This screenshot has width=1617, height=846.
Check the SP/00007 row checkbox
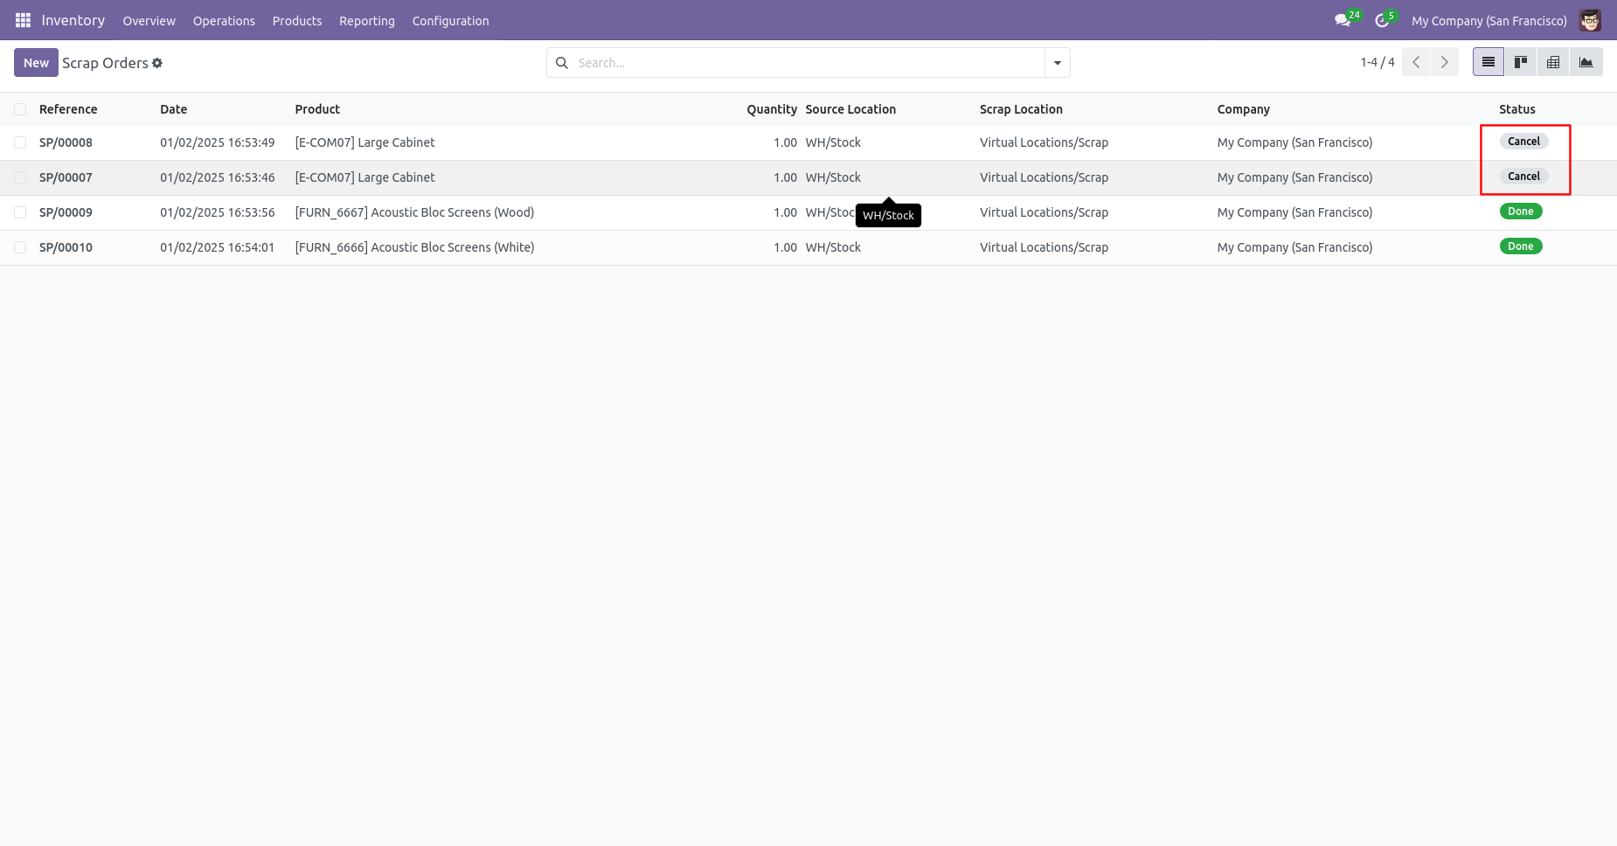[20, 177]
